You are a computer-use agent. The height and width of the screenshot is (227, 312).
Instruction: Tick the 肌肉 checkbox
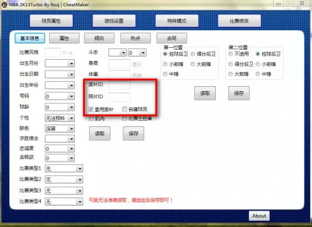[x=91, y=119]
